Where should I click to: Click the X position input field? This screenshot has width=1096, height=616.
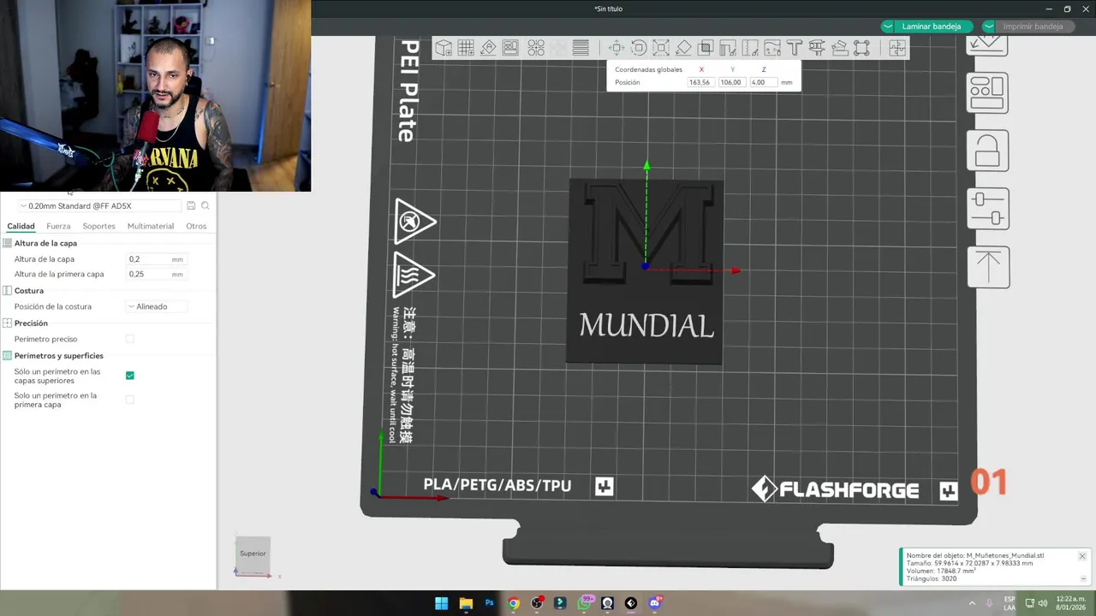pos(700,82)
